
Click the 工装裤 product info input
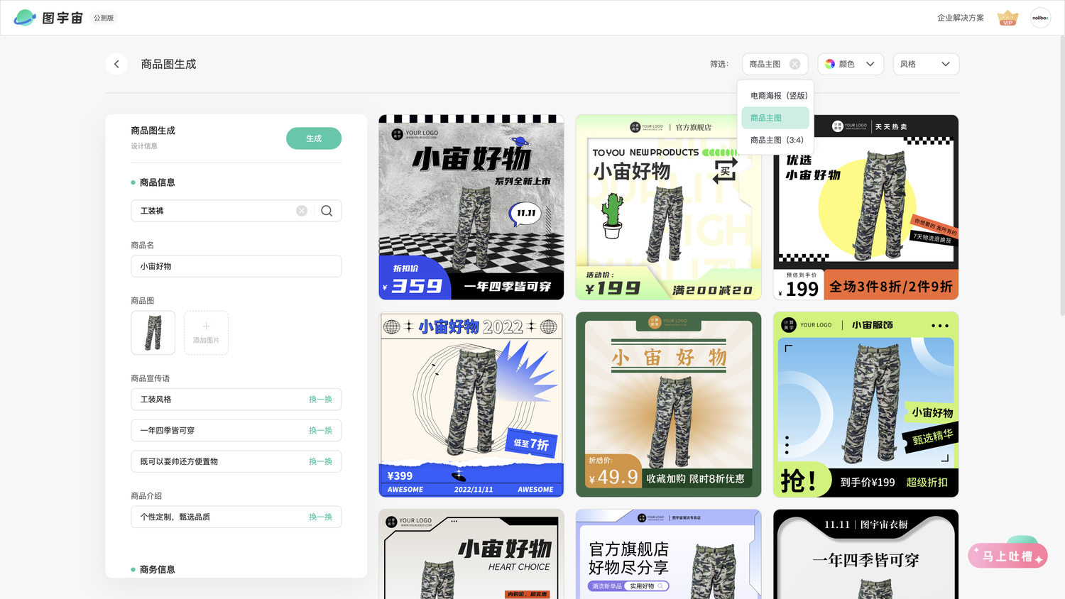click(x=236, y=211)
